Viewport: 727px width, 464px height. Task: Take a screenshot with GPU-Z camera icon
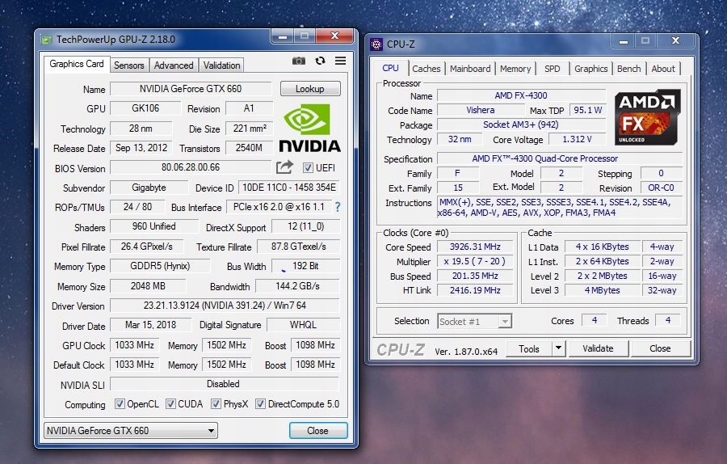[299, 61]
